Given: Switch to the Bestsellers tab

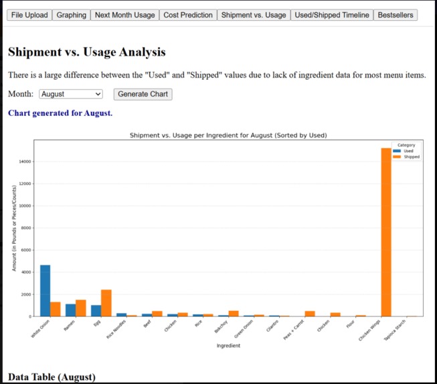Looking at the screenshot, I should (396, 15).
